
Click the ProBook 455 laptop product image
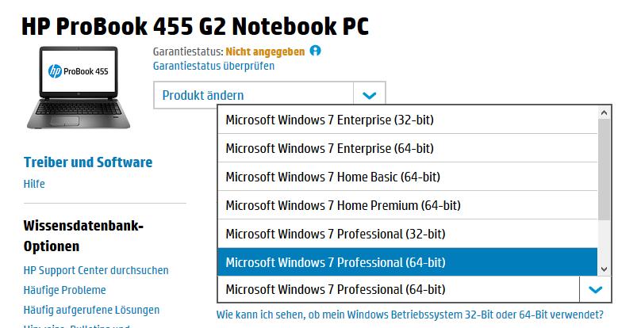(x=79, y=87)
